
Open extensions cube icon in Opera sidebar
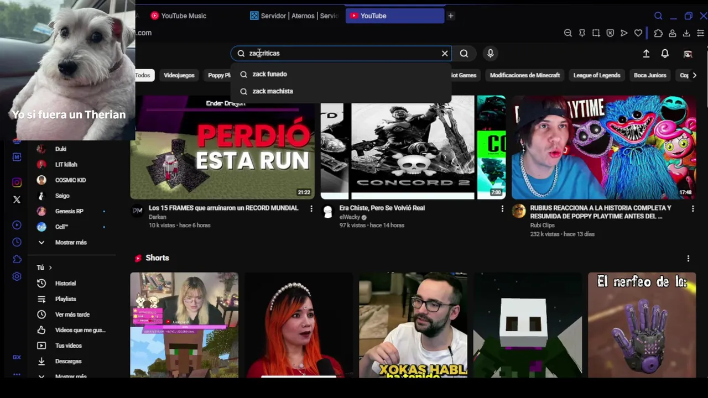[x=17, y=259]
